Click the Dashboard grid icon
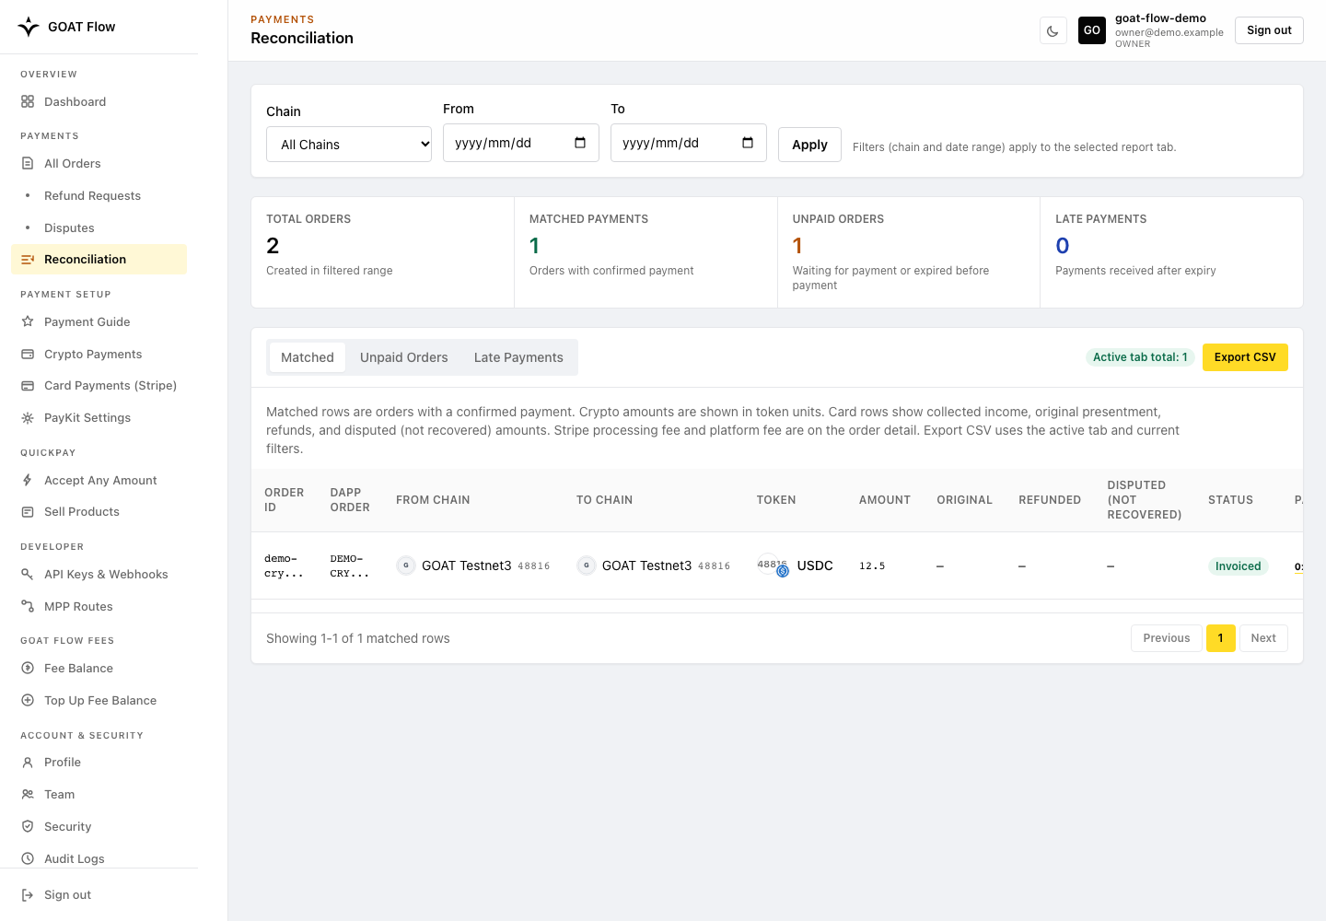 pos(28,101)
